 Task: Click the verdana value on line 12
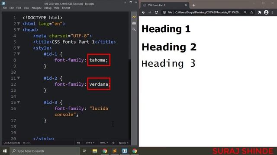(99, 84)
